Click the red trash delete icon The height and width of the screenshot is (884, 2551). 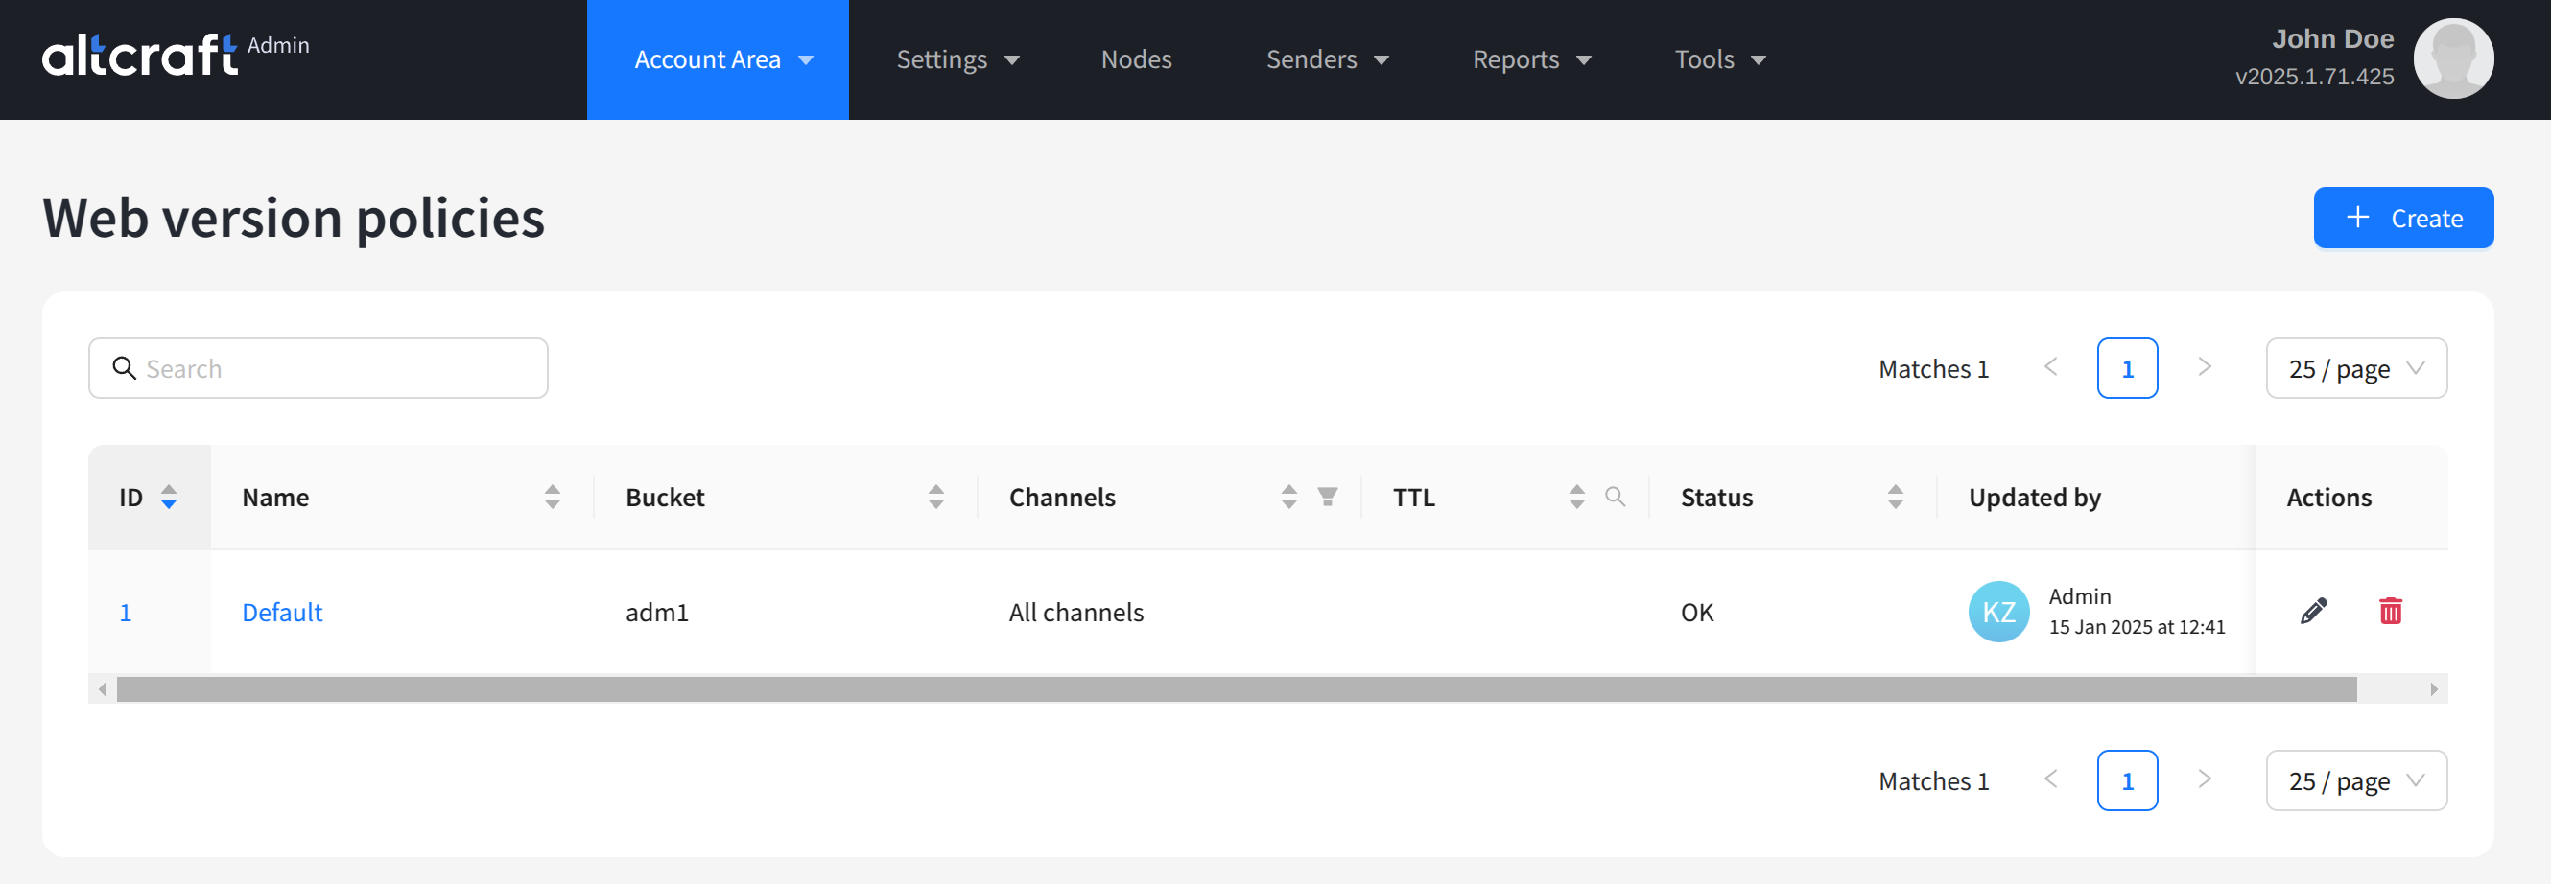(x=2390, y=612)
